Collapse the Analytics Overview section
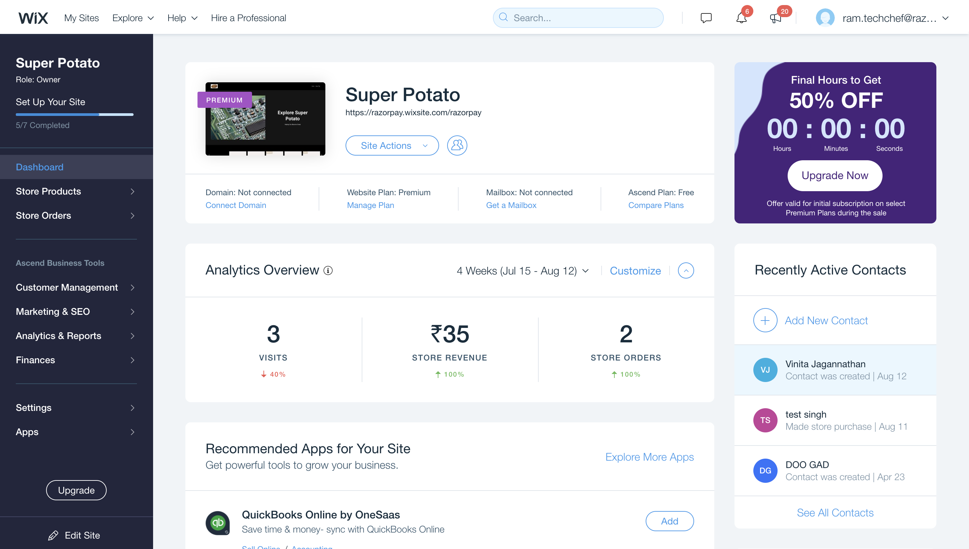This screenshot has width=969, height=549. click(x=686, y=270)
